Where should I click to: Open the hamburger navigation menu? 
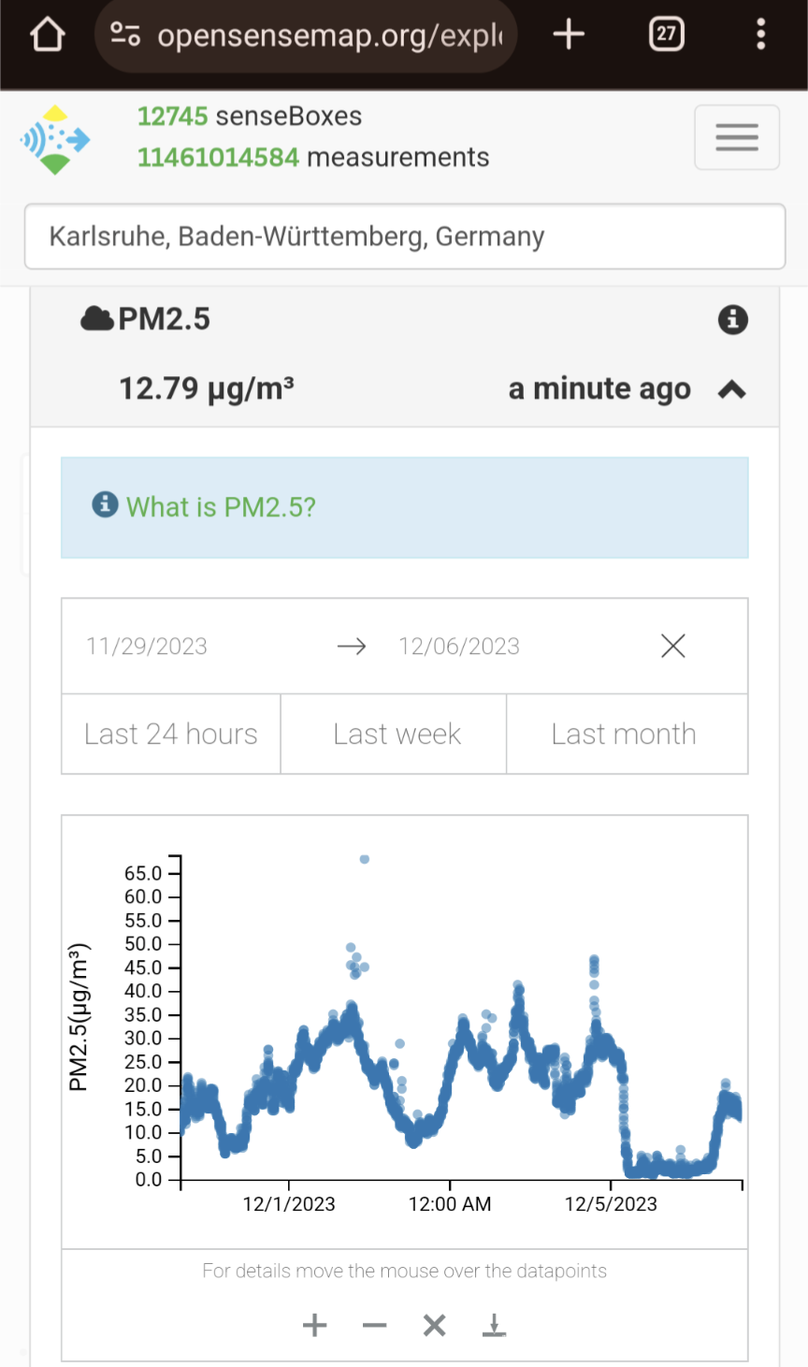click(736, 138)
